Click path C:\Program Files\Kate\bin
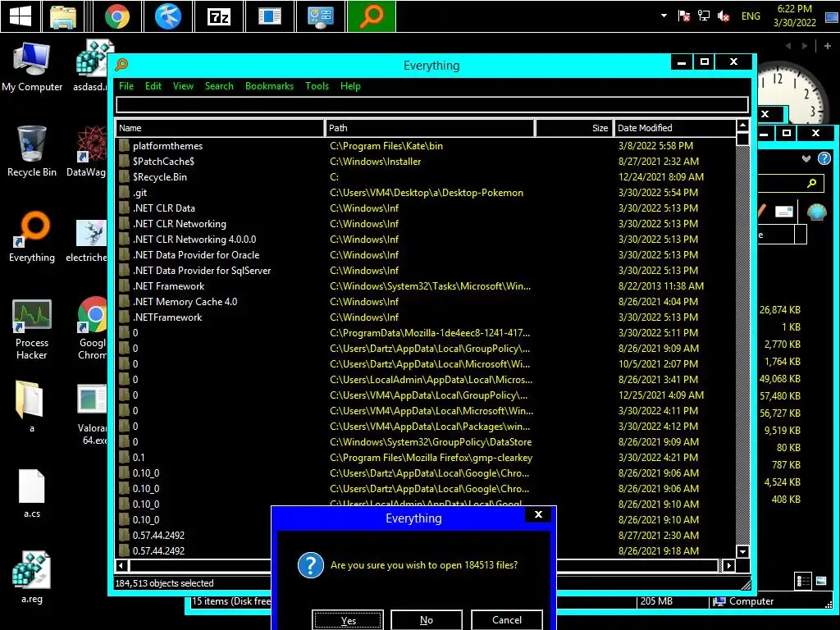Image resolution: width=840 pixels, height=630 pixels. [x=386, y=146]
